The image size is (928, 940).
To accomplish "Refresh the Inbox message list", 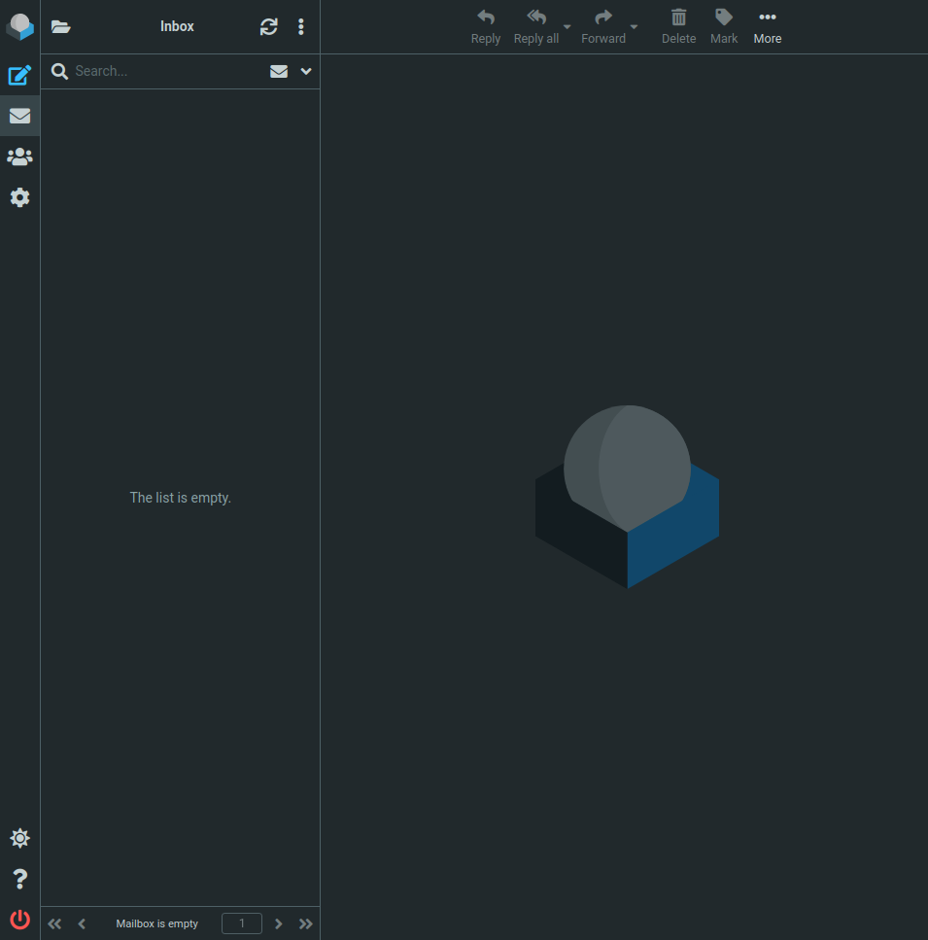I will pyautogui.click(x=268, y=27).
